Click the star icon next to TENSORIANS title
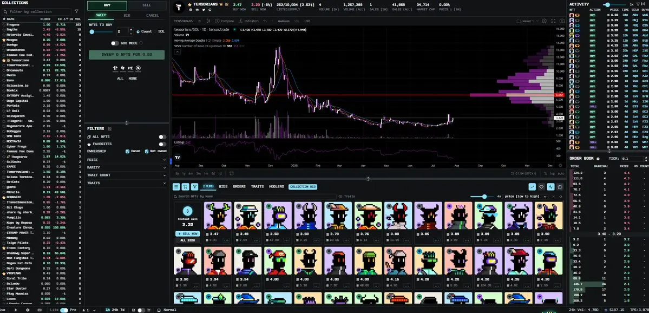Viewport: 649px width, 313px height. (x=189, y=4)
